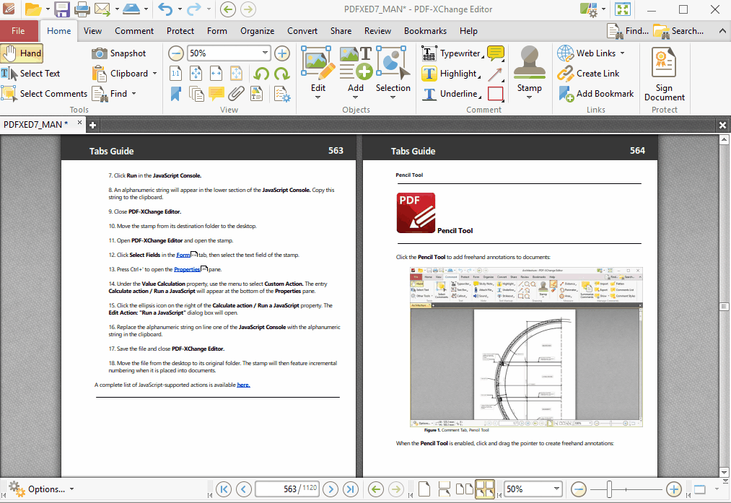Click the Save icon in the title bar
This screenshot has height=503, width=731.
pyautogui.click(x=61, y=9)
